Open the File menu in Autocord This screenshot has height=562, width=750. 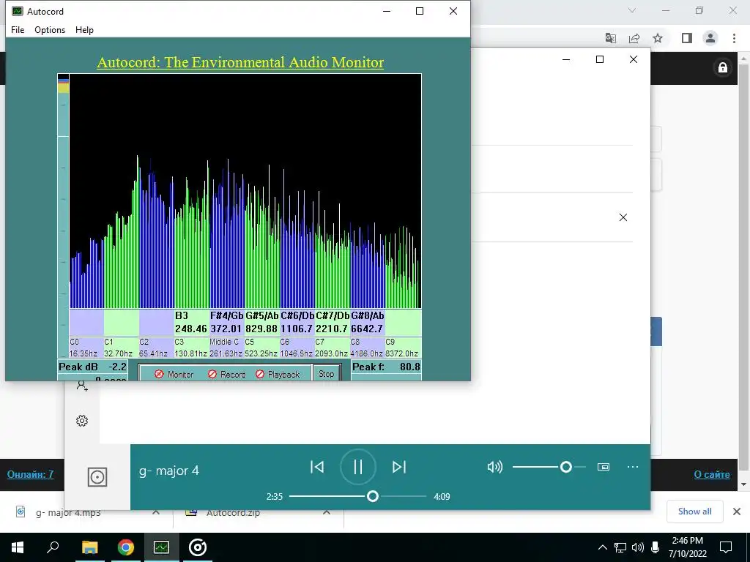pos(18,29)
